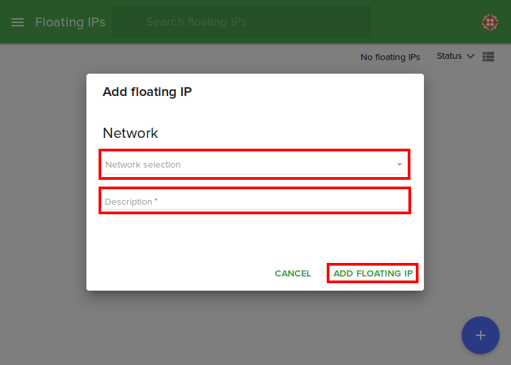This screenshot has height=365, width=511.
Task: Focus the Description text field
Action: (x=254, y=201)
